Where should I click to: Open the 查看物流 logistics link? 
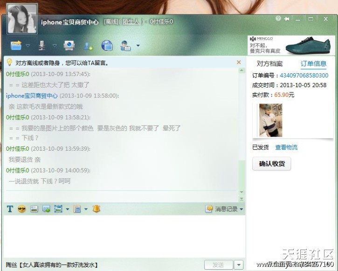[286, 147]
